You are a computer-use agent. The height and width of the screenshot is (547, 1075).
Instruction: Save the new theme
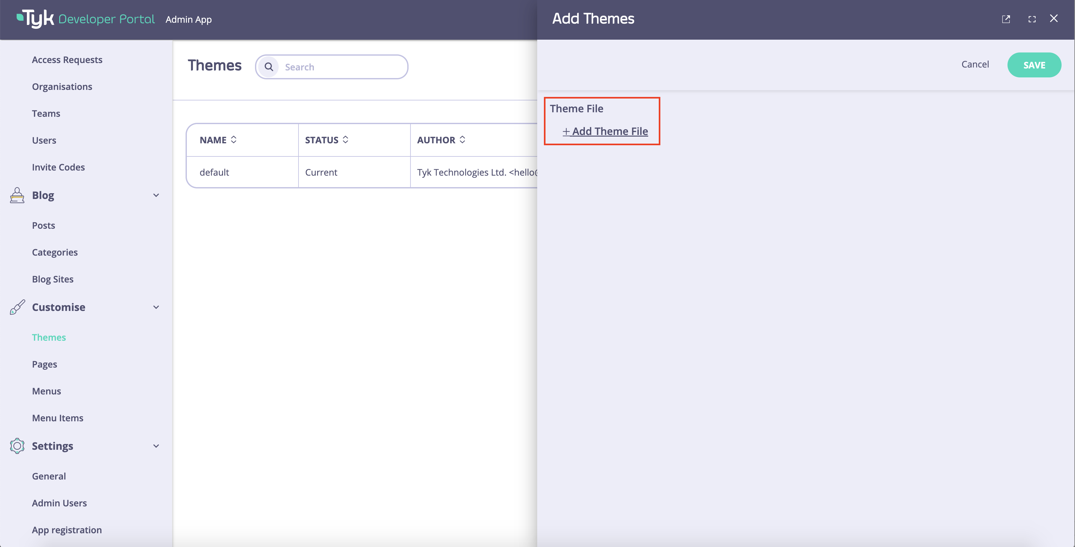[1034, 65]
